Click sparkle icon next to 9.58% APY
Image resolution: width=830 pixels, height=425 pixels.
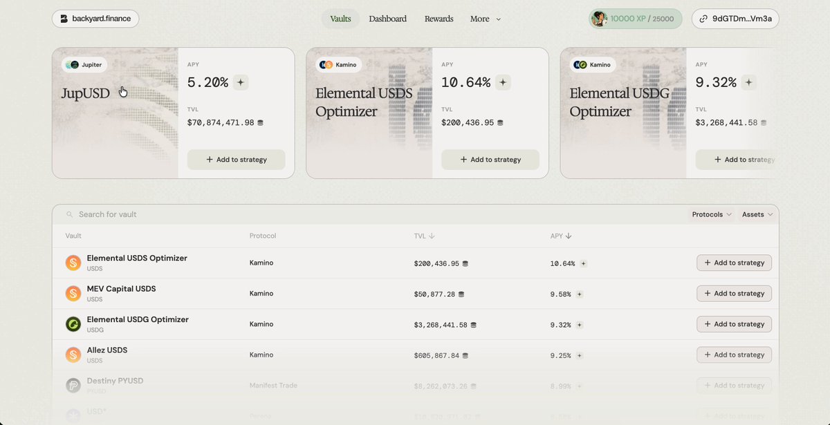[580, 294]
